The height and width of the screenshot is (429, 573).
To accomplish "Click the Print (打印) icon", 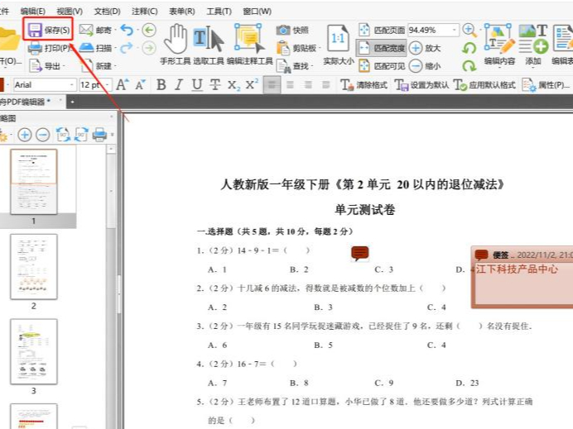I will 35,48.
